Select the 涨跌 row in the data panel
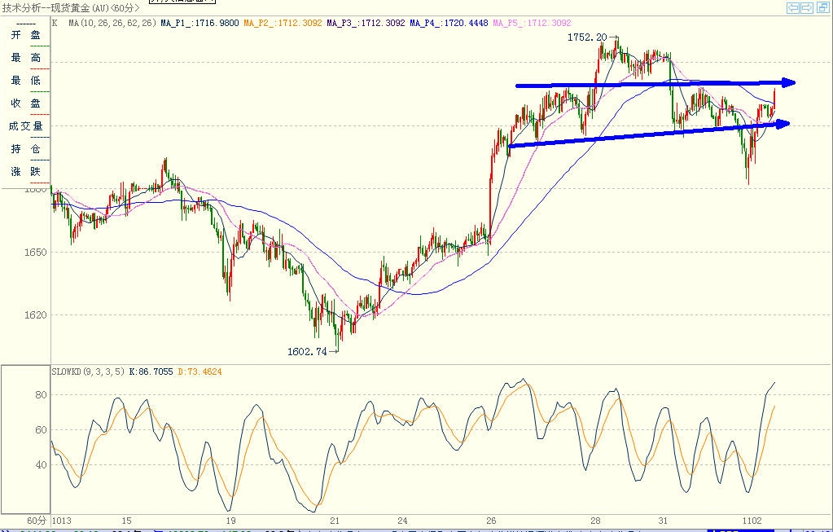The width and height of the screenshot is (833, 532). (25, 172)
